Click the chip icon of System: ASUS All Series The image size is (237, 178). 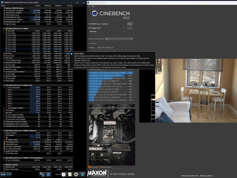4,8
